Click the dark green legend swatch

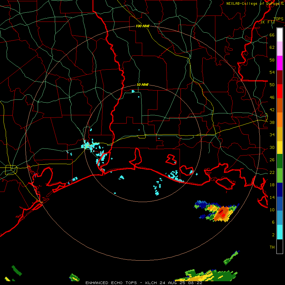(280, 161)
